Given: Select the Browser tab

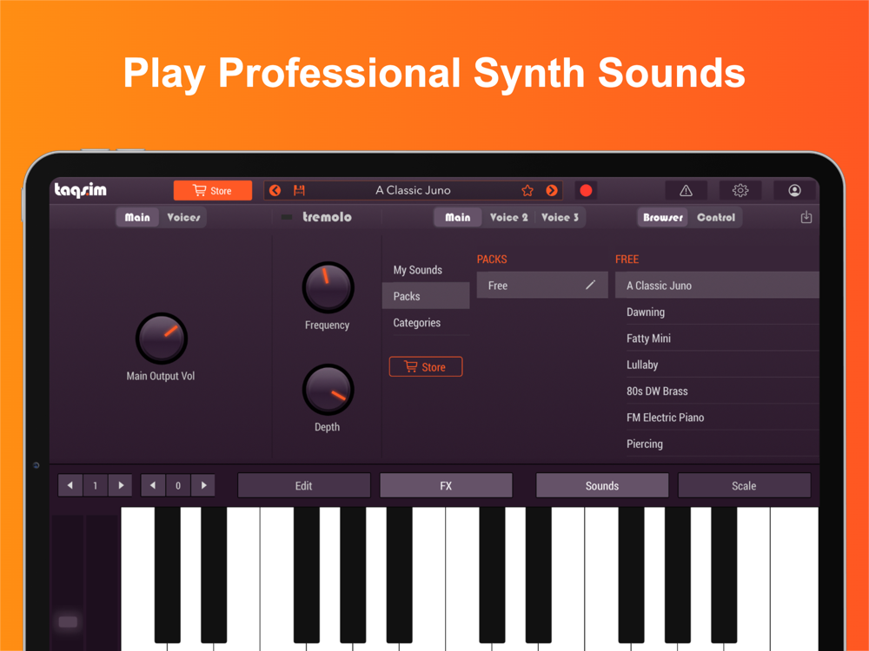Looking at the screenshot, I should (663, 218).
